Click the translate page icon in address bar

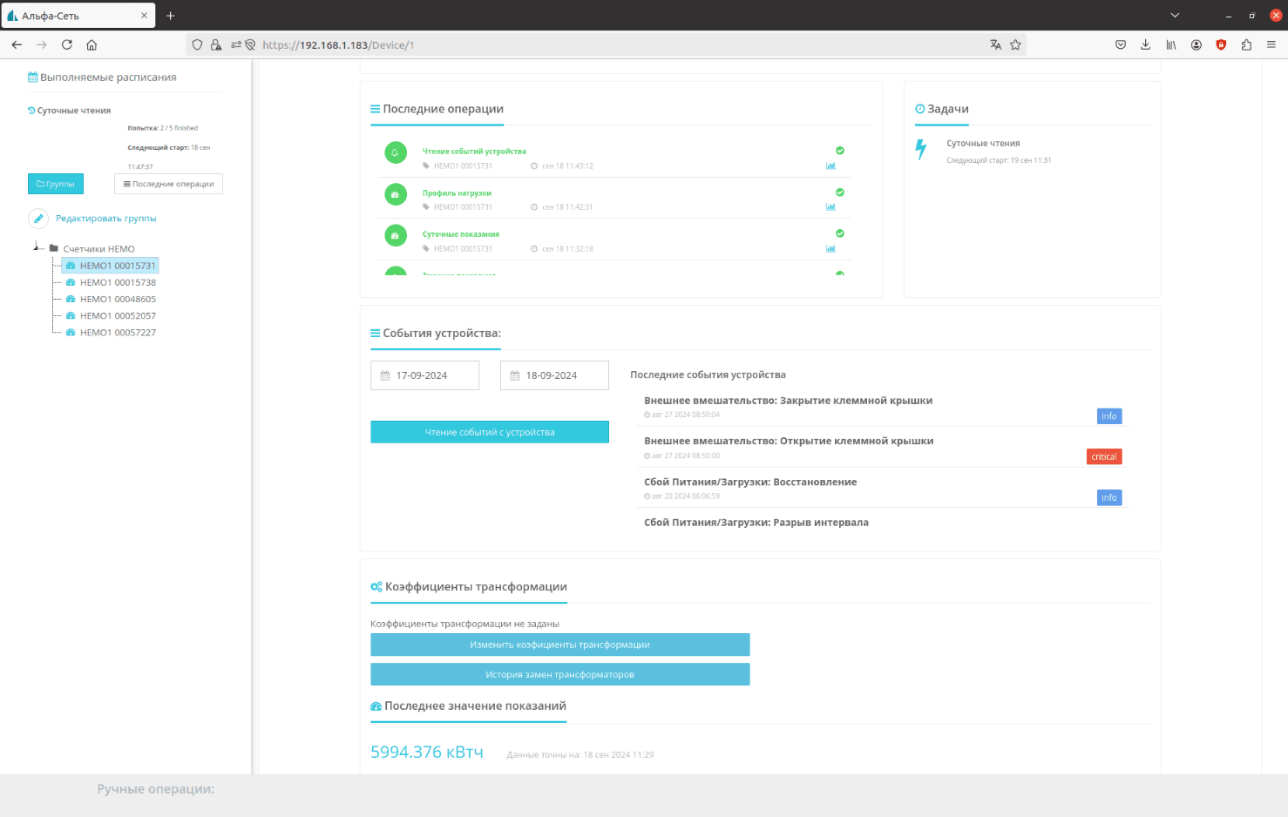tap(995, 44)
